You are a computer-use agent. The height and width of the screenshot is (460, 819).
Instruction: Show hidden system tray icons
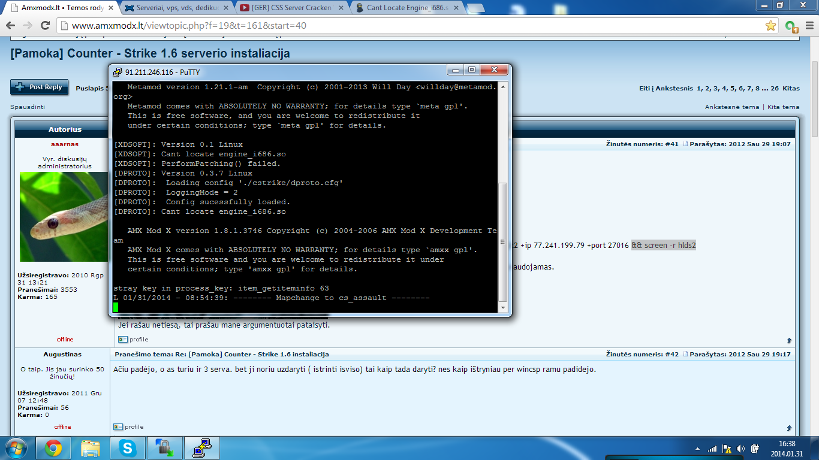pyautogui.click(x=698, y=449)
